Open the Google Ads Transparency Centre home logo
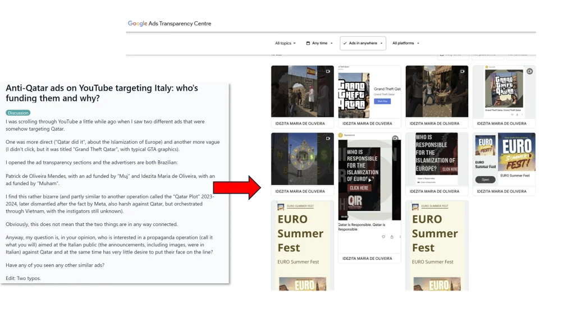Viewport: 567px width, 331px height. point(169,24)
